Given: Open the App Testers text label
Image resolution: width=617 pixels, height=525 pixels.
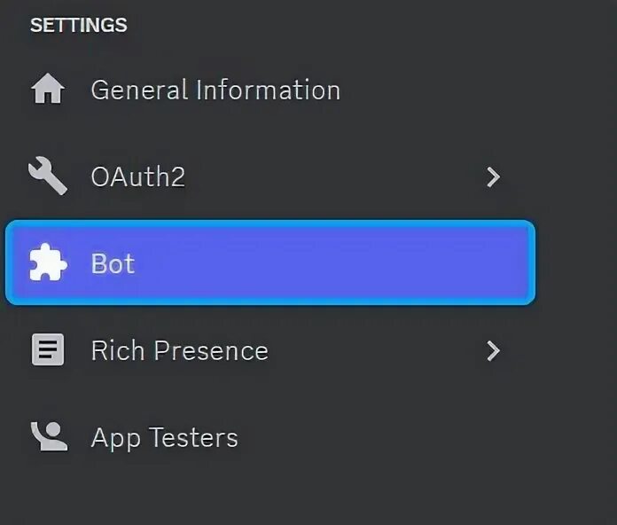Looking at the screenshot, I should click(164, 437).
